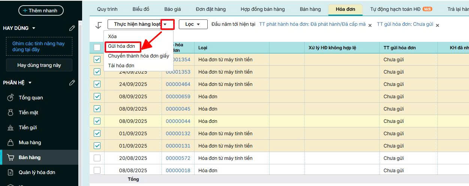The width and height of the screenshot is (469, 186).
Task: Open Mua hàng shopping bag icon
Action: coord(10,142)
